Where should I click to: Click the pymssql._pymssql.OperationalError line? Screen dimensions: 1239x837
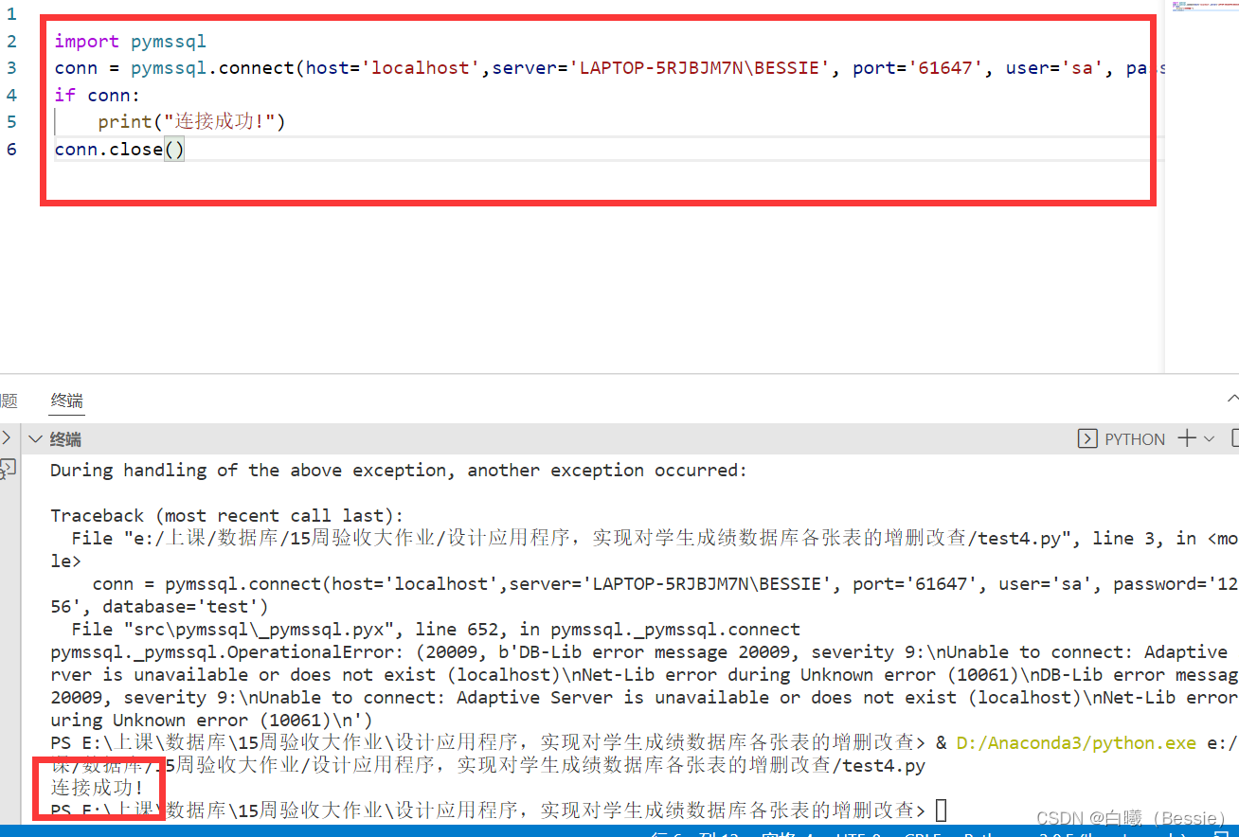(x=644, y=652)
